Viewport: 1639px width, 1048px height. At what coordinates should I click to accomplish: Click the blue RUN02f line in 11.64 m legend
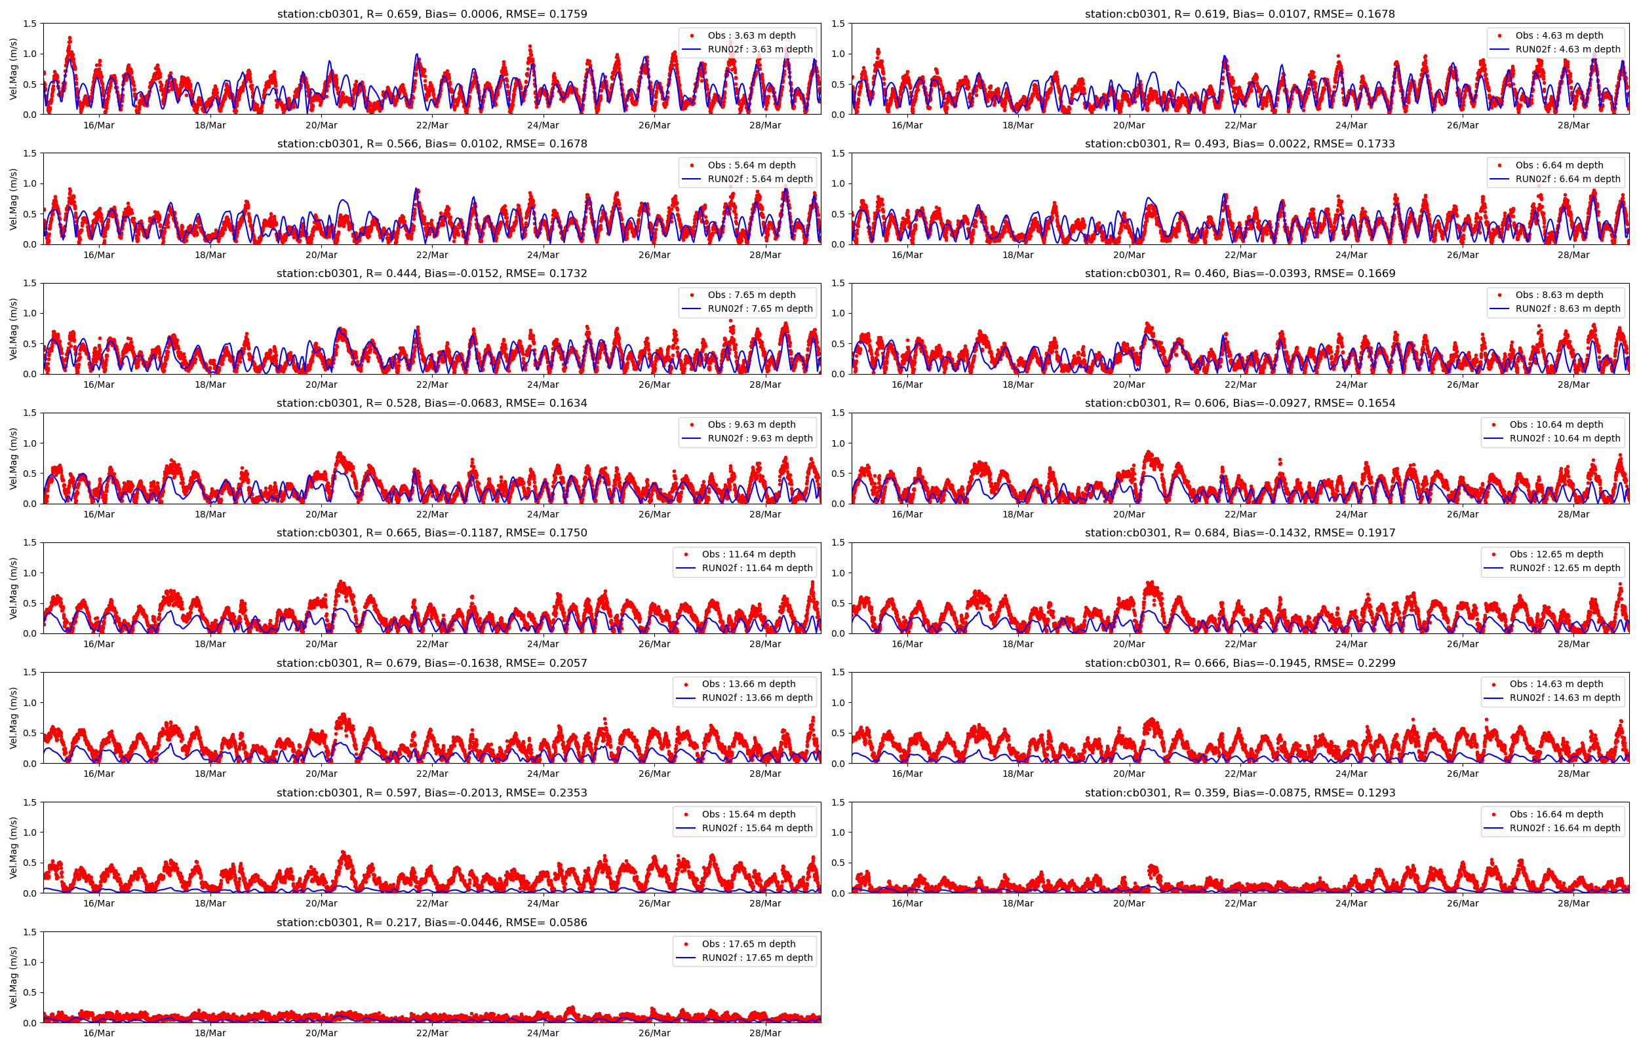pos(686,569)
